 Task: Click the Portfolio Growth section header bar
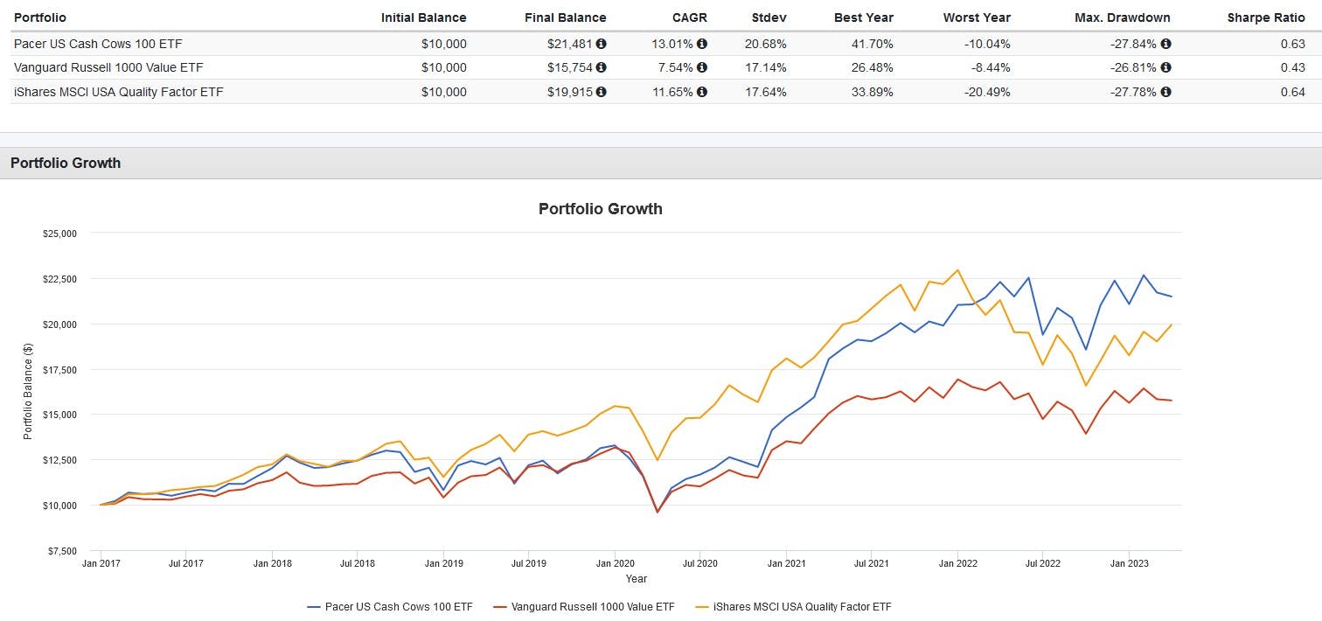[x=66, y=163]
